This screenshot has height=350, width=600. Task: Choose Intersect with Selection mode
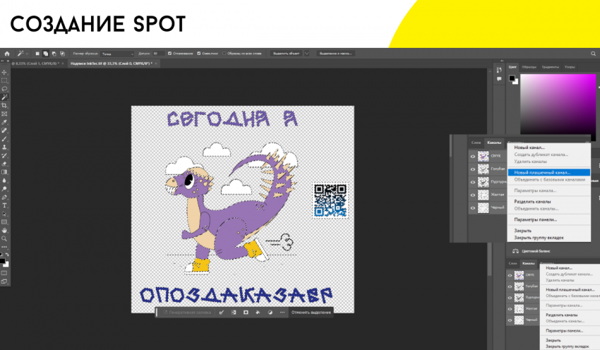tap(62, 54)
